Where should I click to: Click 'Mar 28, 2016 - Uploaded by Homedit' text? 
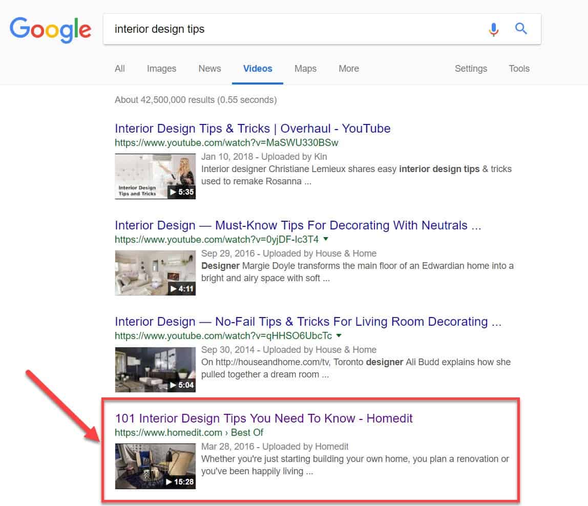275,447
